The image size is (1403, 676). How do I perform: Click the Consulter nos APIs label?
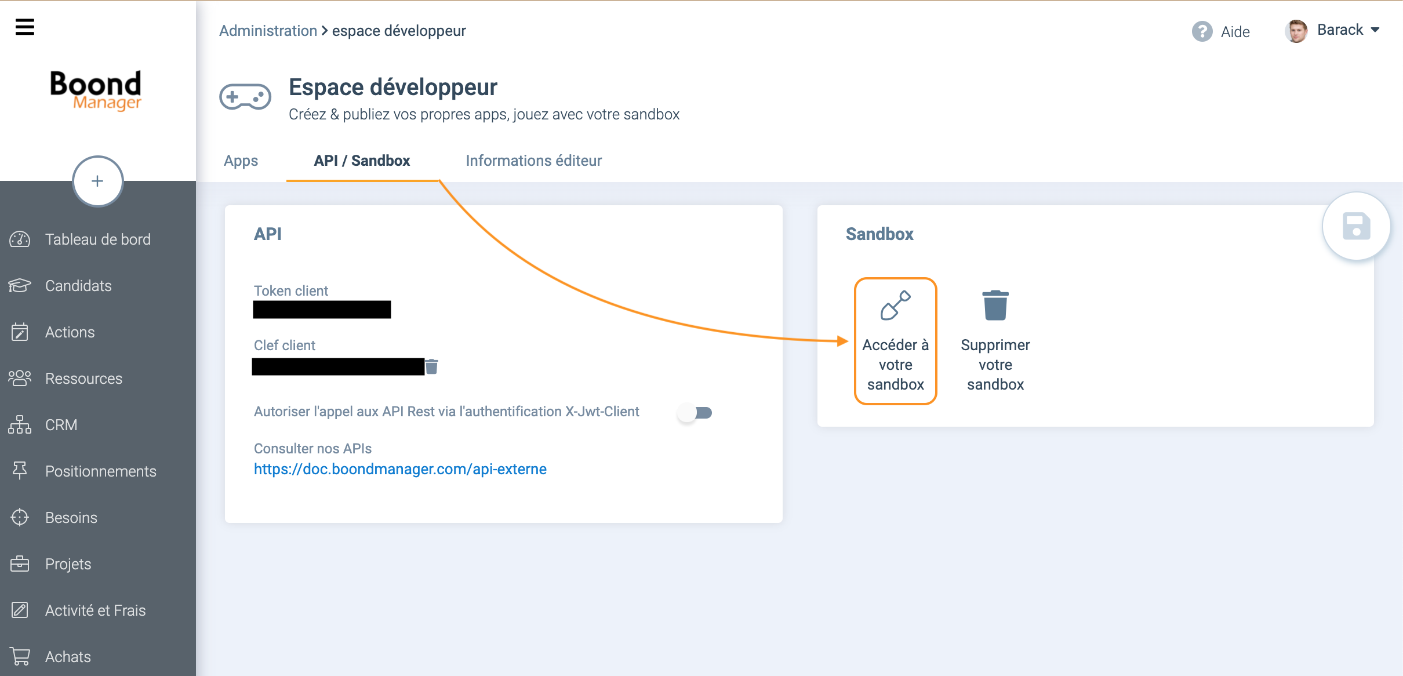point(312,448)
